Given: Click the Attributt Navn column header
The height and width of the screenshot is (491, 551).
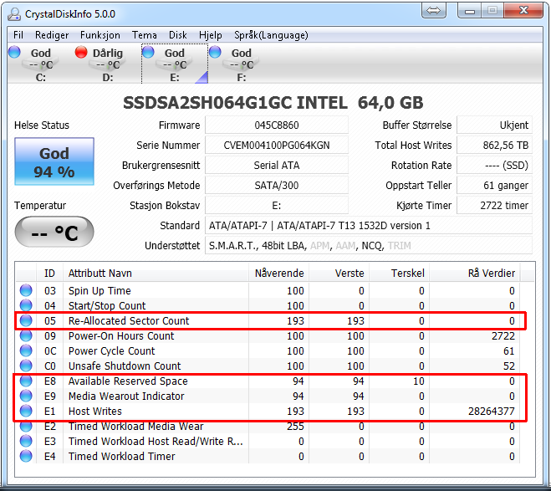Looking at the screenshot, I should (x=156, y=273).
